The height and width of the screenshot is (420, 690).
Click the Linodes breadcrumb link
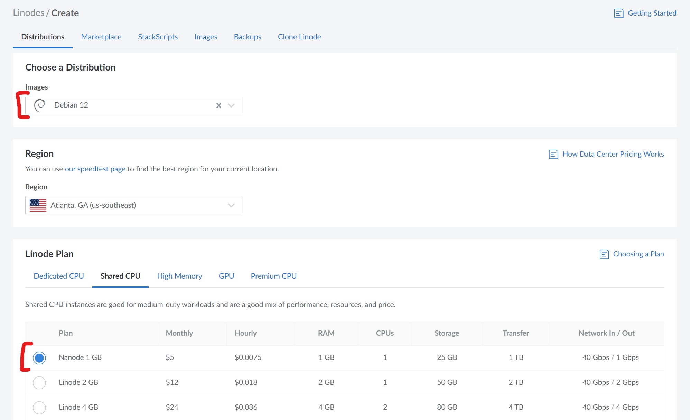[x=29, y=13]
